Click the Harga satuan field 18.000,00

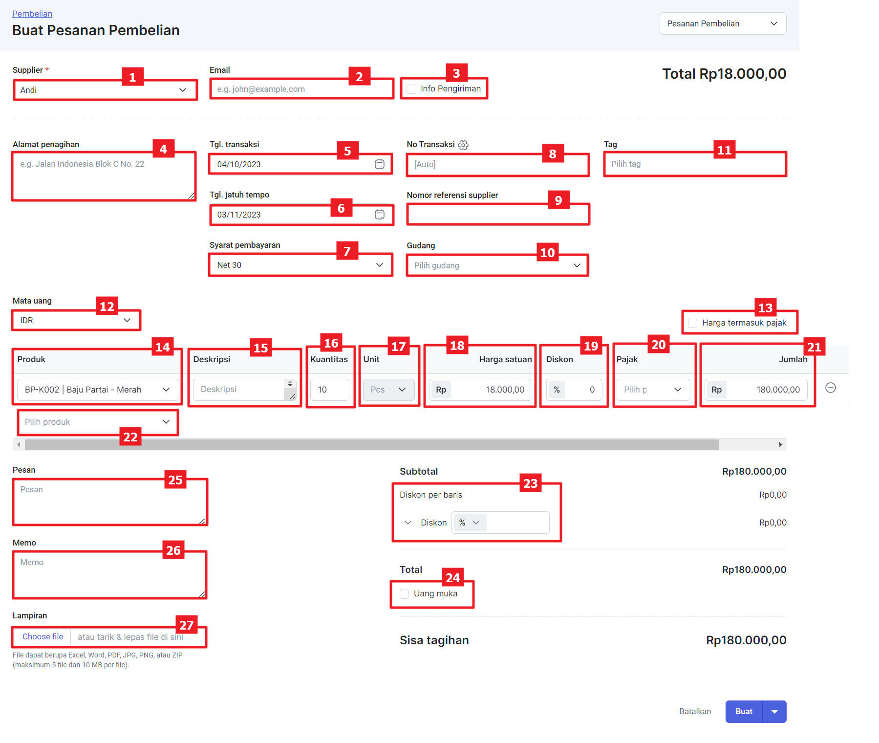point(481,390)
